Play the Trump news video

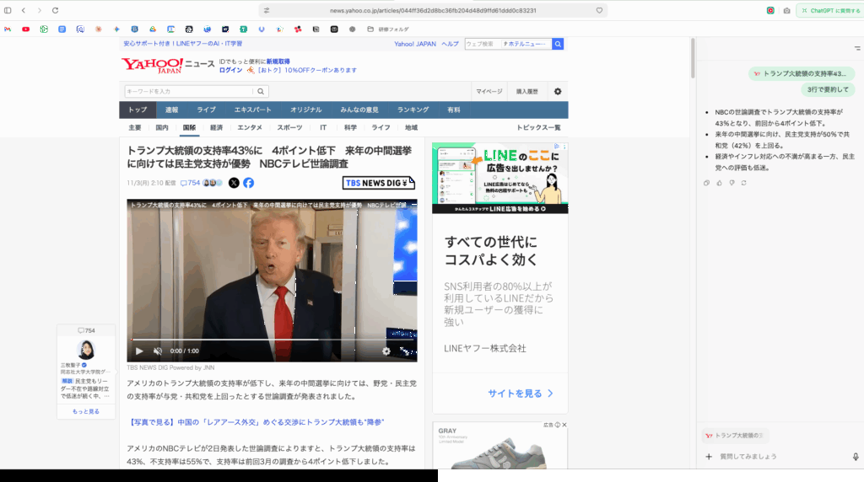139,351
